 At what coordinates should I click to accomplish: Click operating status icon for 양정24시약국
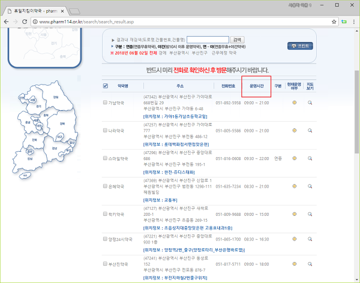tap(295, 239)
